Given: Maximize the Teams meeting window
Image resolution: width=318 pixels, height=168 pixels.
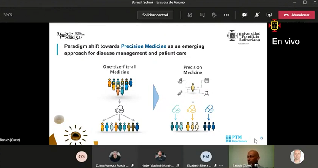Looking at the screenshot, I should coord(305,3).
